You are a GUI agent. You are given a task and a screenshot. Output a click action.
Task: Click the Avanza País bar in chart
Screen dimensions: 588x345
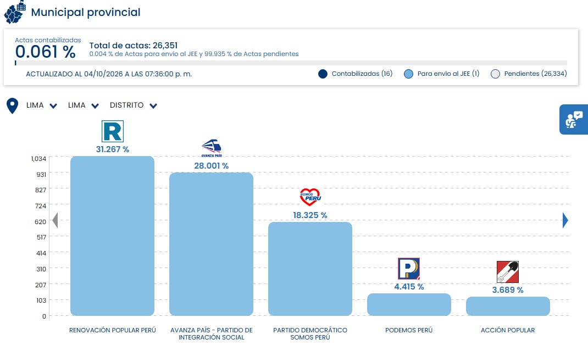click(x=212, y=244)
